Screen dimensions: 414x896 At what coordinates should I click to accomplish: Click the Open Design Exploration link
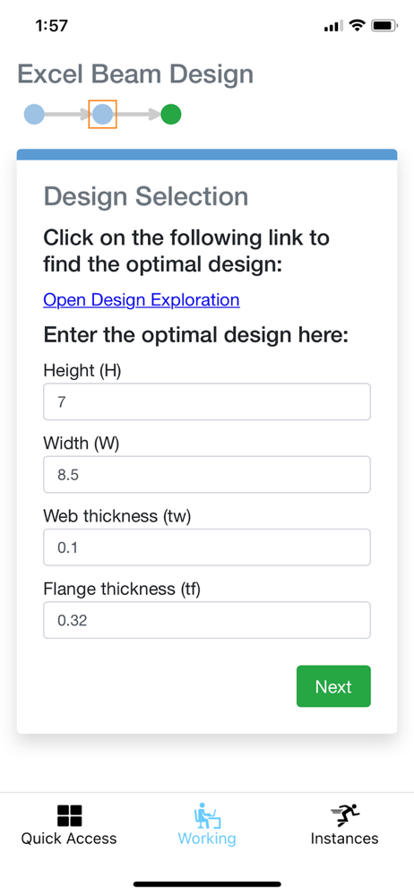(142, 299)
